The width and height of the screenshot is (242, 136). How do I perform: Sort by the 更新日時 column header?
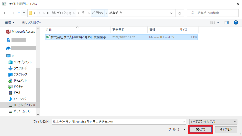(x=118, y=30)
